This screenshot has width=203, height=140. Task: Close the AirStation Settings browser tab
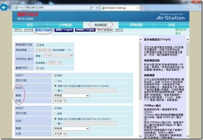(x=138, y=8)
